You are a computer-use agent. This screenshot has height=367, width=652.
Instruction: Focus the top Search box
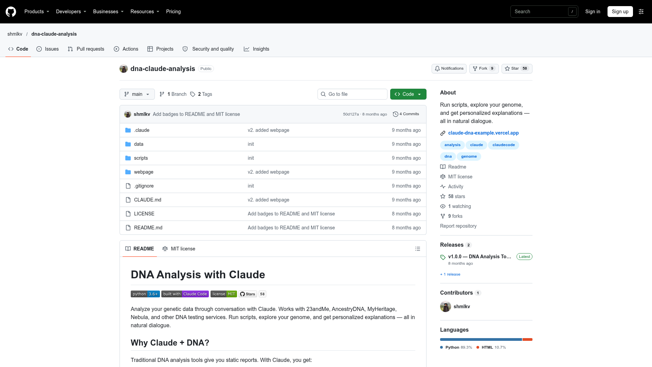(x=544, y=12)
